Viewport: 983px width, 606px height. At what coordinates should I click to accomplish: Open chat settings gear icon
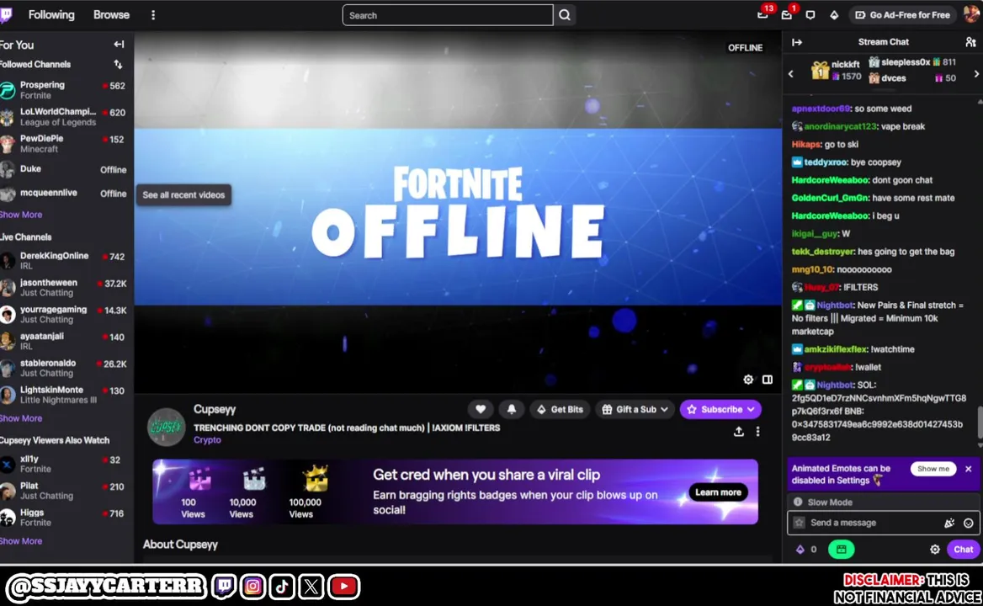point(935,550)
